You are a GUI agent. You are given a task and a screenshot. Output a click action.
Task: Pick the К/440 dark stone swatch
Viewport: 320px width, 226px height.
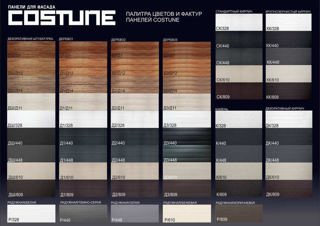click(x=239, y=136)
